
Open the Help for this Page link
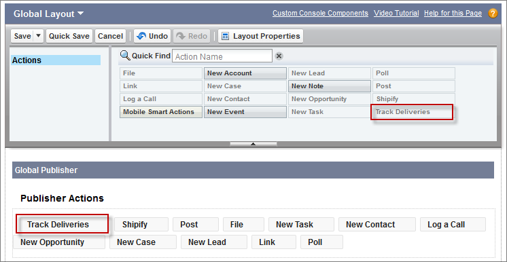(453, 14)
